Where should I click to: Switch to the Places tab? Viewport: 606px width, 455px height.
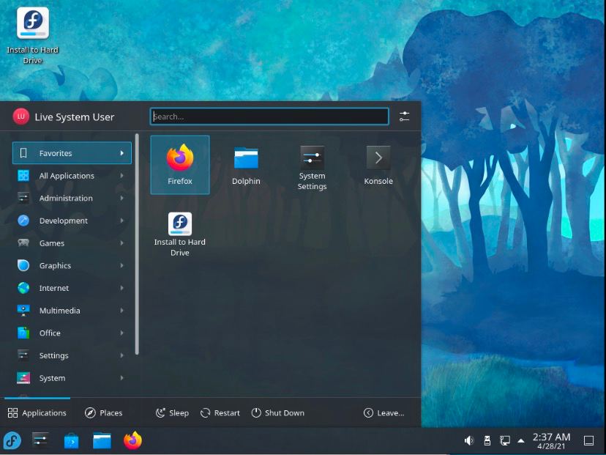coord(104,413)
